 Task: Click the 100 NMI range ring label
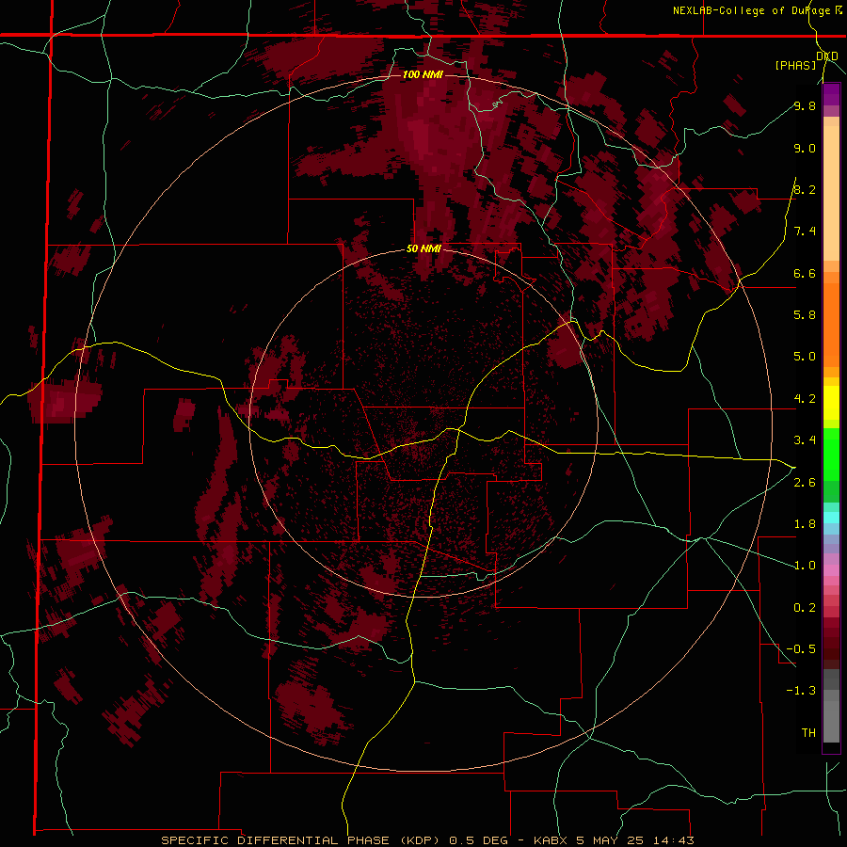pos(423,74)
